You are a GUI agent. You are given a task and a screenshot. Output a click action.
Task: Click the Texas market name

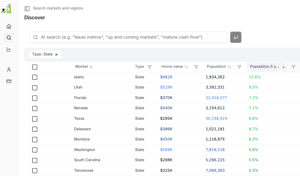(x=79, y=118)
